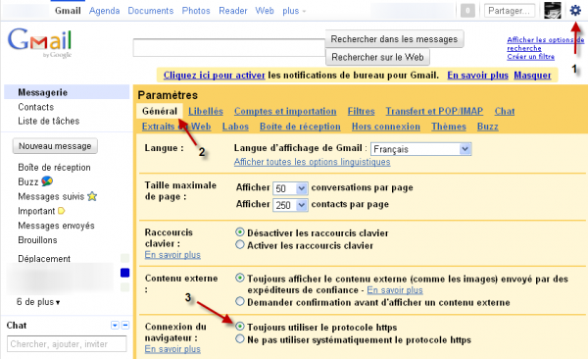Click the notification counter showing 0

pos(467,11)
